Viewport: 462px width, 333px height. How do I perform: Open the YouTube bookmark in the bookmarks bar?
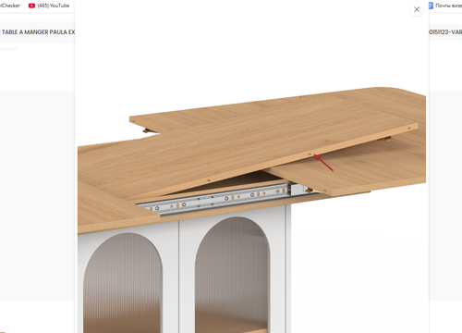[49, 6]
